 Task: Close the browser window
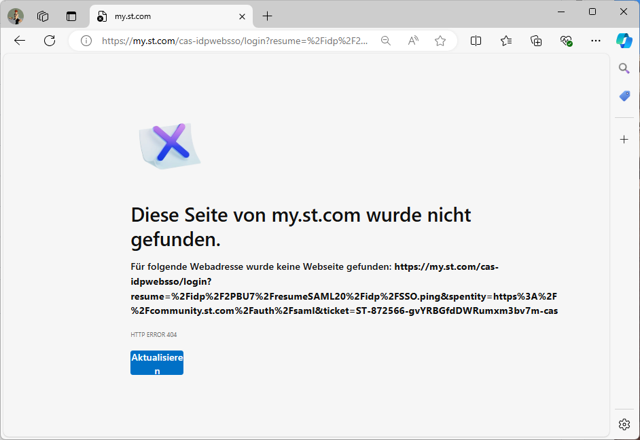(623, 12)
